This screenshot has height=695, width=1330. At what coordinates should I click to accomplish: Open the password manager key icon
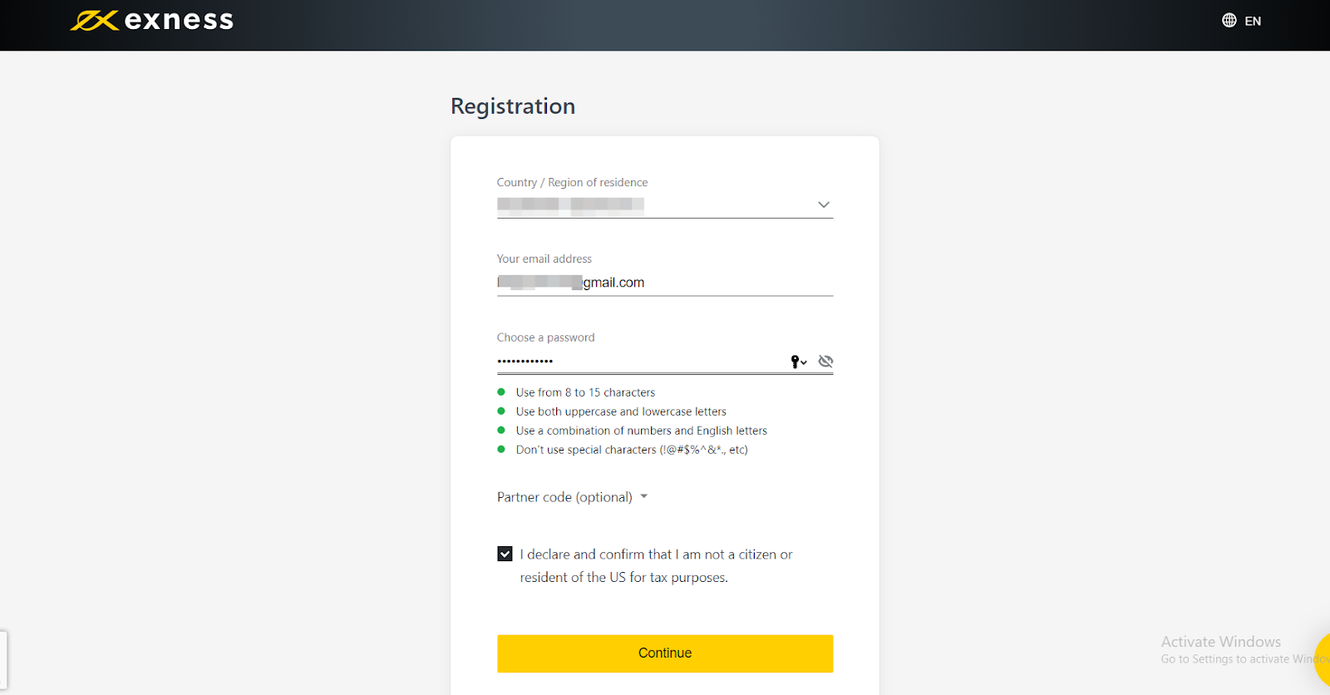(x=798, y=362)
